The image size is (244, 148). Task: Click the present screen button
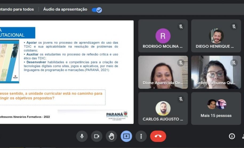[x=126, y=136]
